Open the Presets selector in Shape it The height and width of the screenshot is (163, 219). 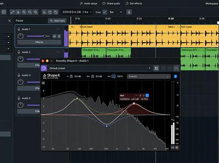pos(149,77)
